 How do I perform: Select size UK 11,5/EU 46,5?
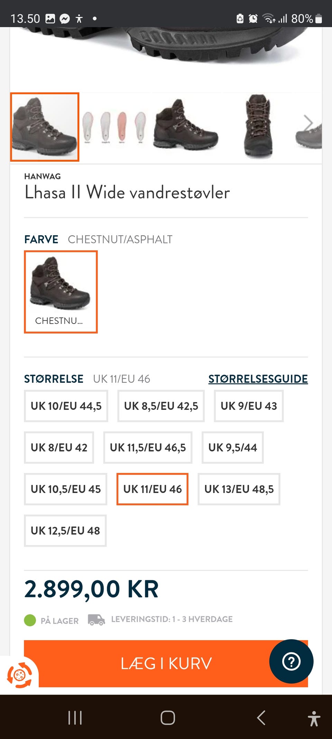tap(148, 448)
